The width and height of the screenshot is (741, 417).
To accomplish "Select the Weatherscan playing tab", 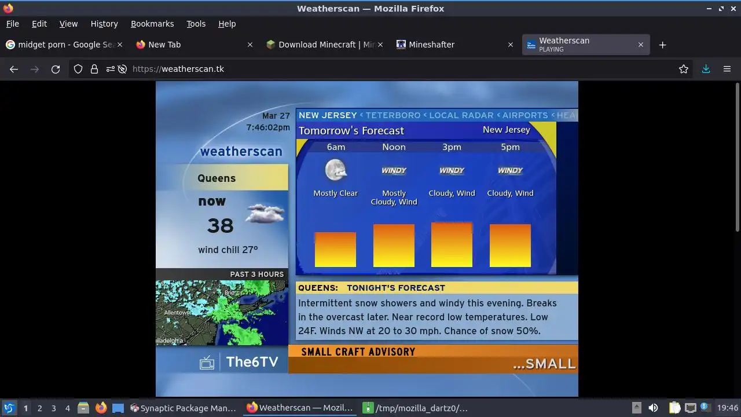I will (x=585, y=45).
